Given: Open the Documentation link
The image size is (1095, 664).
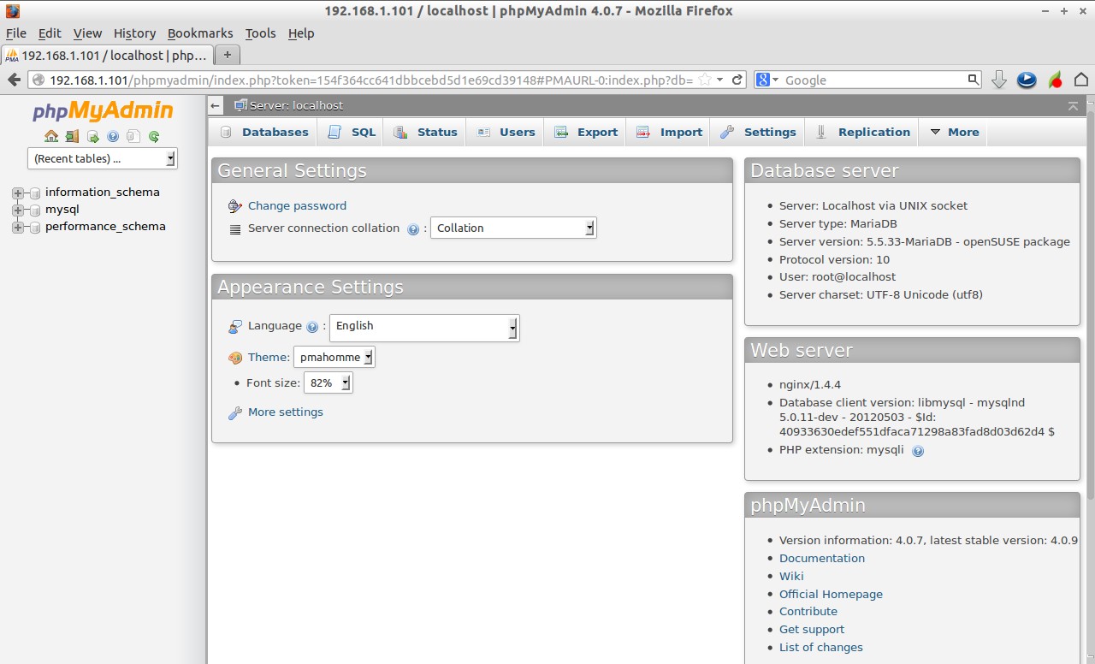Looking at the screenshot, I should tap(821, 558).
